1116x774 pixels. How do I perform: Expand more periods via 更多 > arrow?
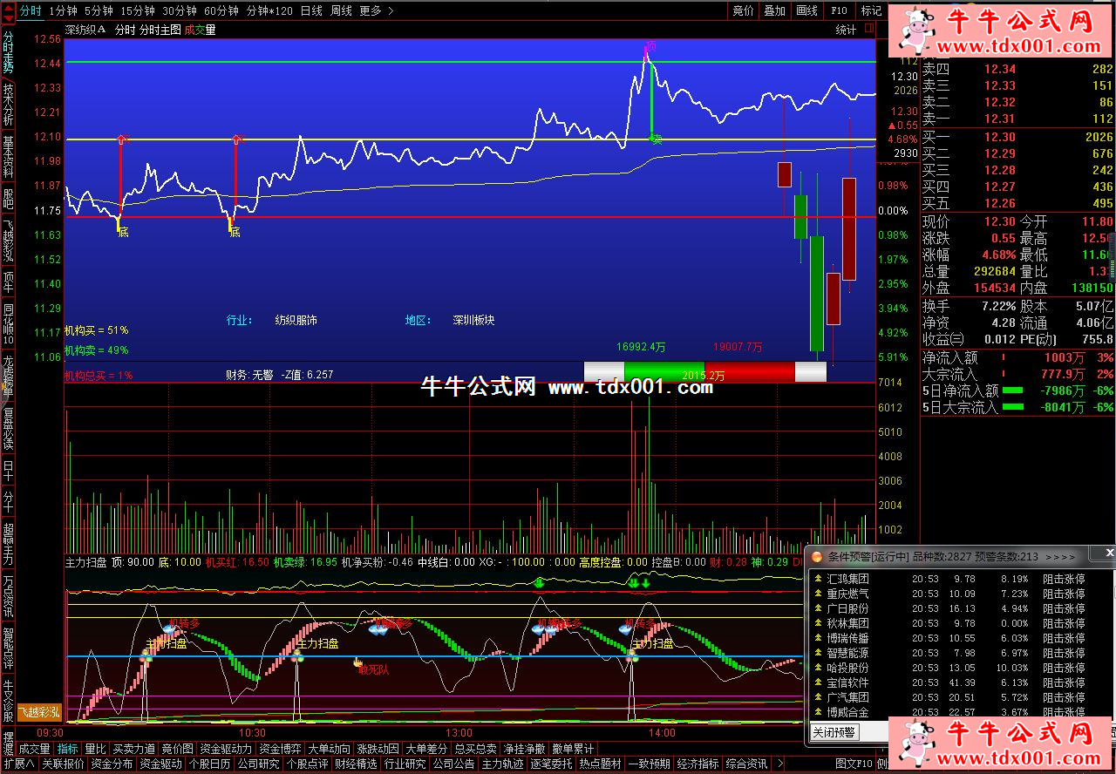[x=390, y=10]
